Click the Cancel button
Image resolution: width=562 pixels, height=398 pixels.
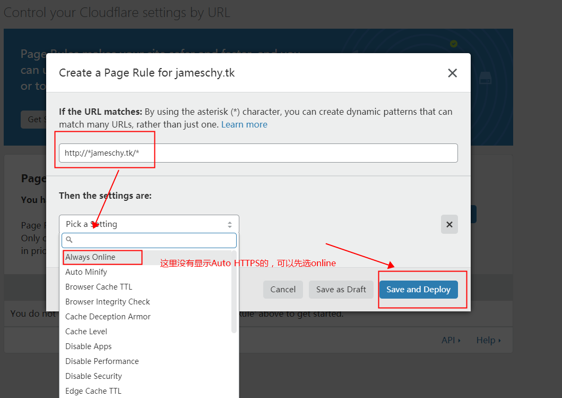point(283,290)
